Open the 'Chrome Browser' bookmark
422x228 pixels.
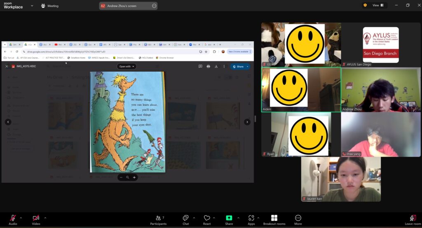point(165,58)
